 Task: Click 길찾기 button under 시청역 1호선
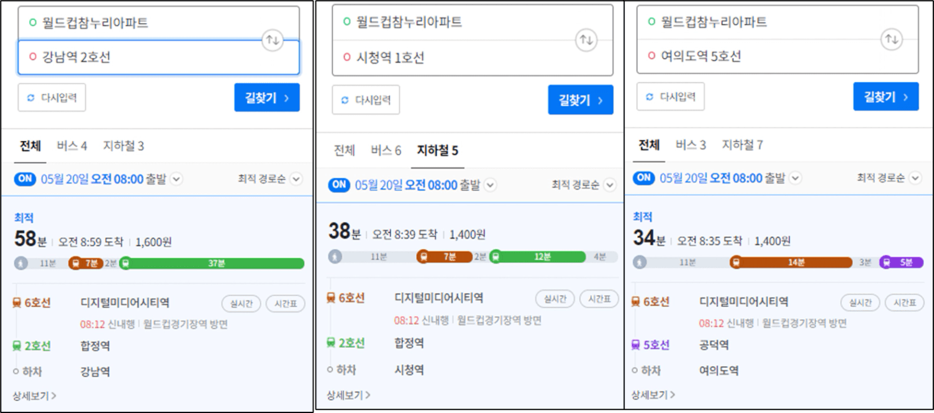coord(580,100)
